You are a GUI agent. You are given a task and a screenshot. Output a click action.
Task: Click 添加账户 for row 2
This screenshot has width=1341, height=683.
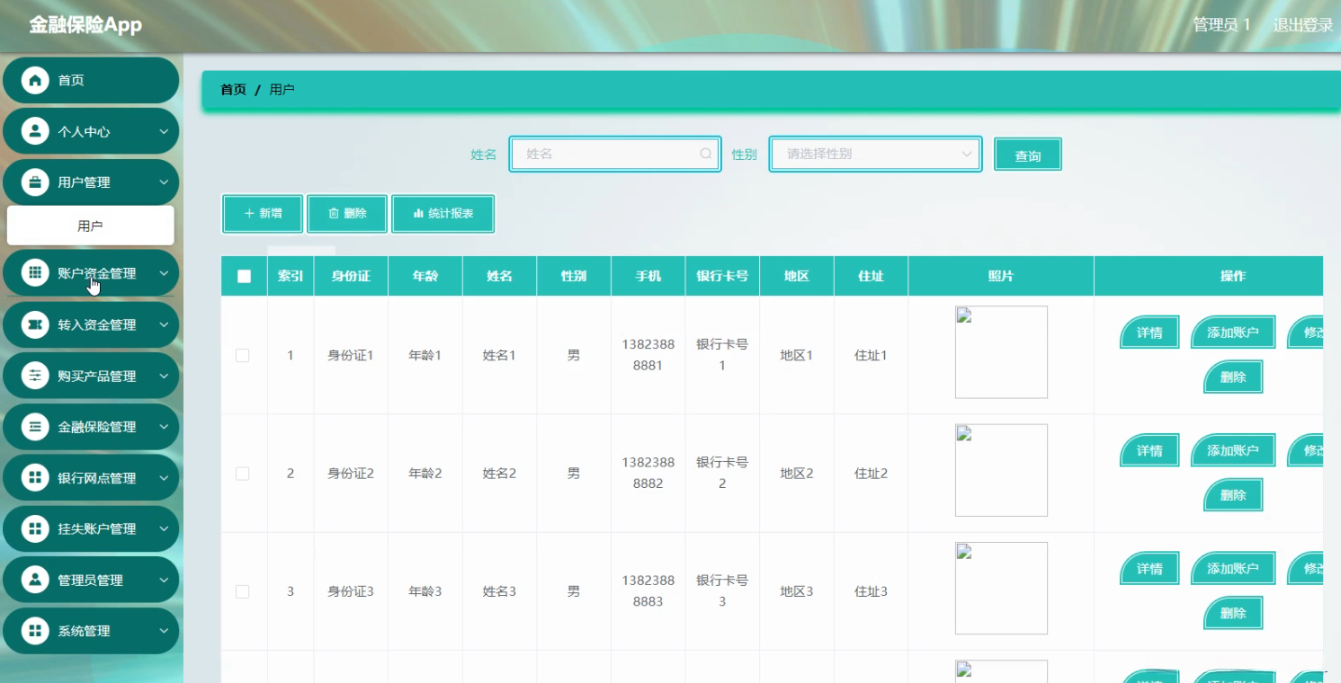tap(1233, 450)
